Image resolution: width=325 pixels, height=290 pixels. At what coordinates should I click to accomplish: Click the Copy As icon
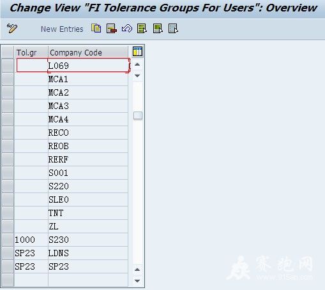click(96, 28)
